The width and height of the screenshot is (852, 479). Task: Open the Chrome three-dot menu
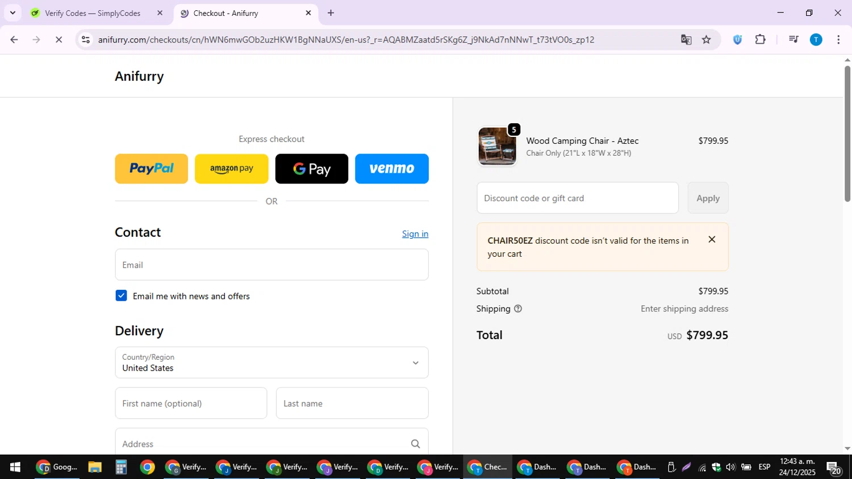click(x=838, y=40)
